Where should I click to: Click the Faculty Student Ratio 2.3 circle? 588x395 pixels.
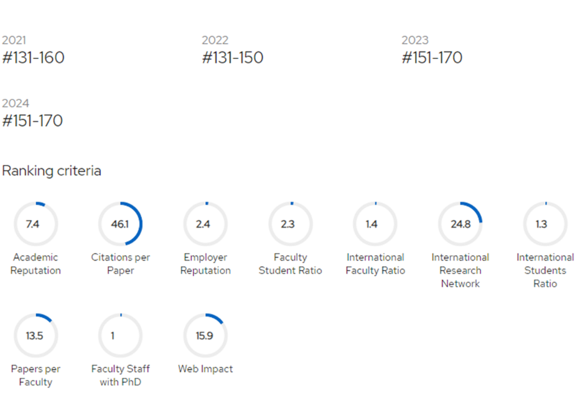click(290, 224)
